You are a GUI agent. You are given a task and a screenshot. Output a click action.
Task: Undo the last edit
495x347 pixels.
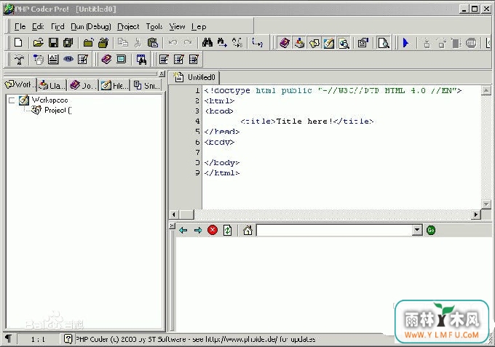pyautogui.click(x=173, y=42)
